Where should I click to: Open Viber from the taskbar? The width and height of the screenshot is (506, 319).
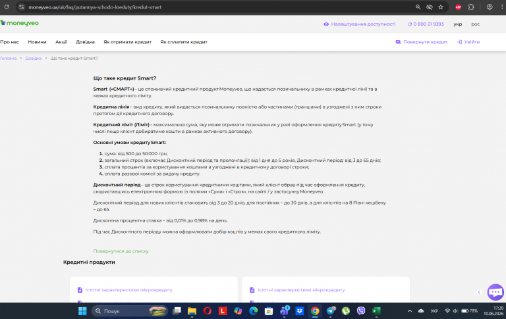tap(361, 311)
